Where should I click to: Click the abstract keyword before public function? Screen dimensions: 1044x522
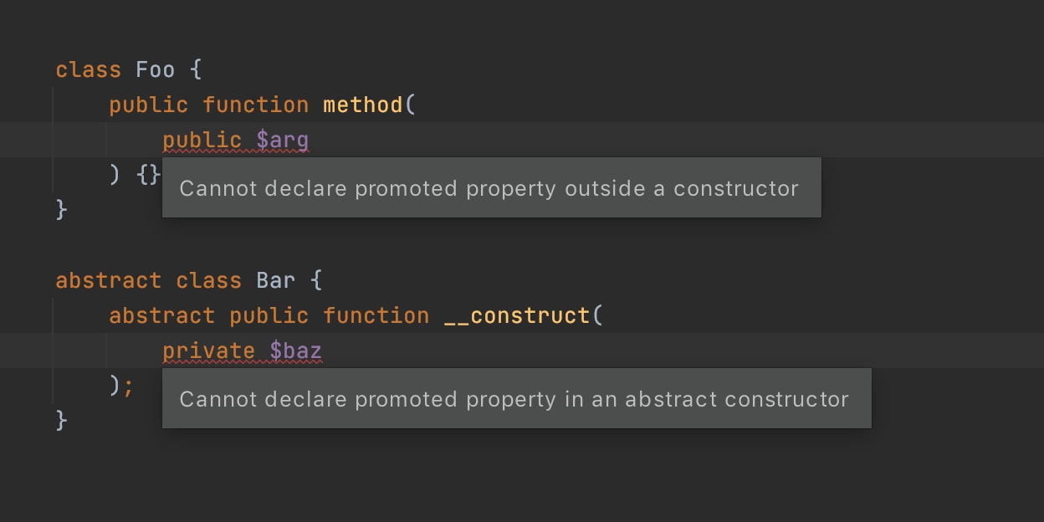pyautogui.click(x=162, y=315)
